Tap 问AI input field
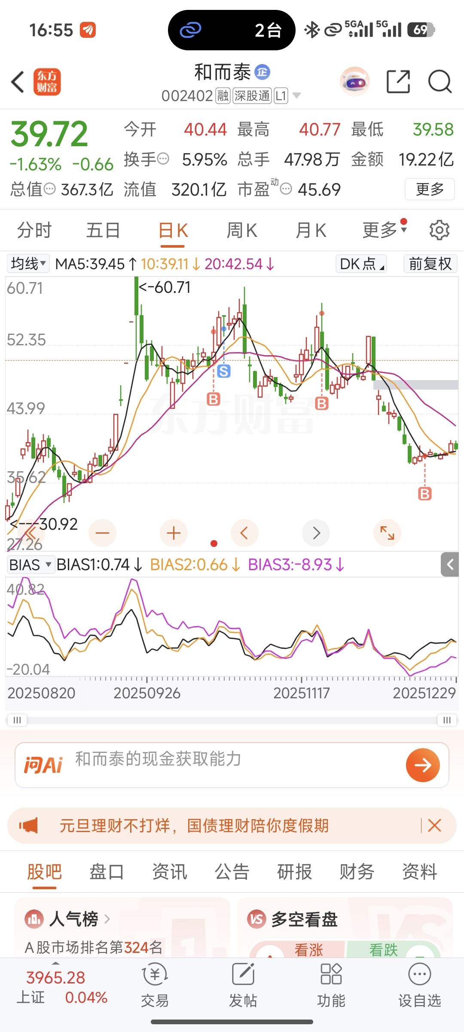This screenshot has width=464, height=1032. [232, 765]
